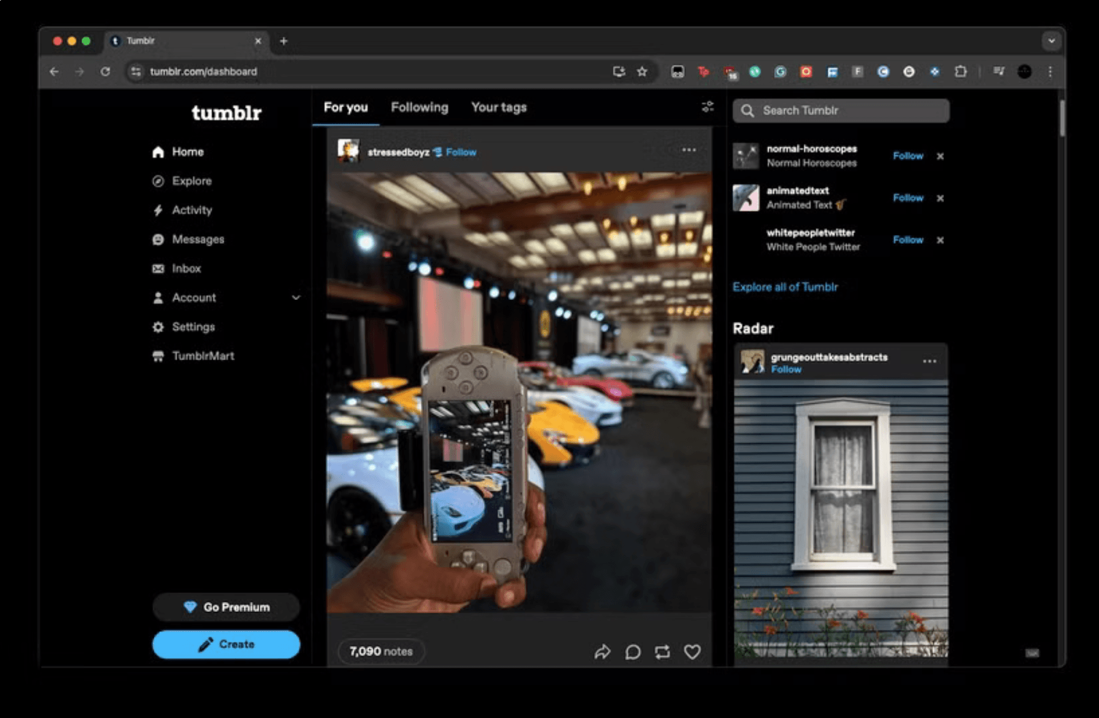Image resolution: width=1099 pixels, height=718 pixels.
Task: Click the page vertical scrollbar
Action: point(1062,118)
